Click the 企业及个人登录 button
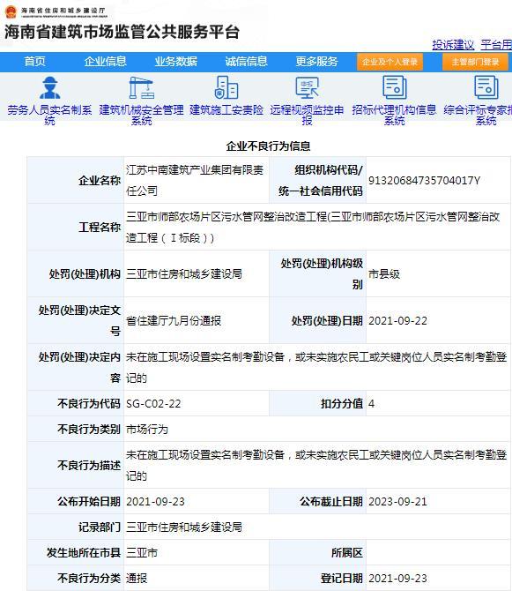The image size is (512, 591). point(390,62)
